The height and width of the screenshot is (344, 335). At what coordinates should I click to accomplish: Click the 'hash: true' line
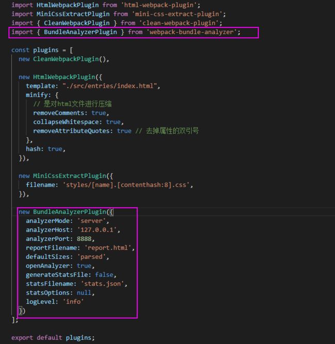click(45, 149)
